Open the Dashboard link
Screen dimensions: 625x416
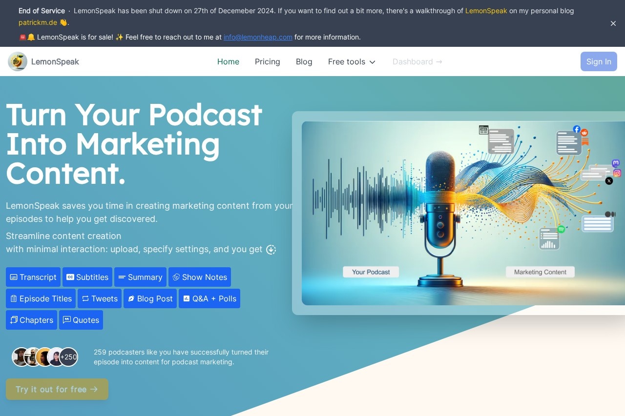(417, 61)
